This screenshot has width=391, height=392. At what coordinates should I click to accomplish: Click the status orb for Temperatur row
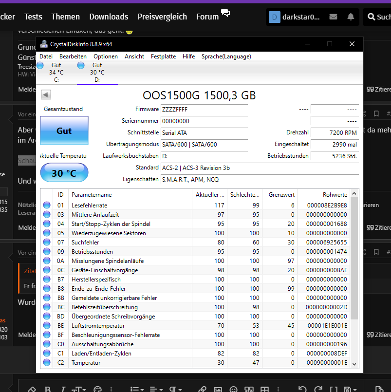[x=47, y=362]
